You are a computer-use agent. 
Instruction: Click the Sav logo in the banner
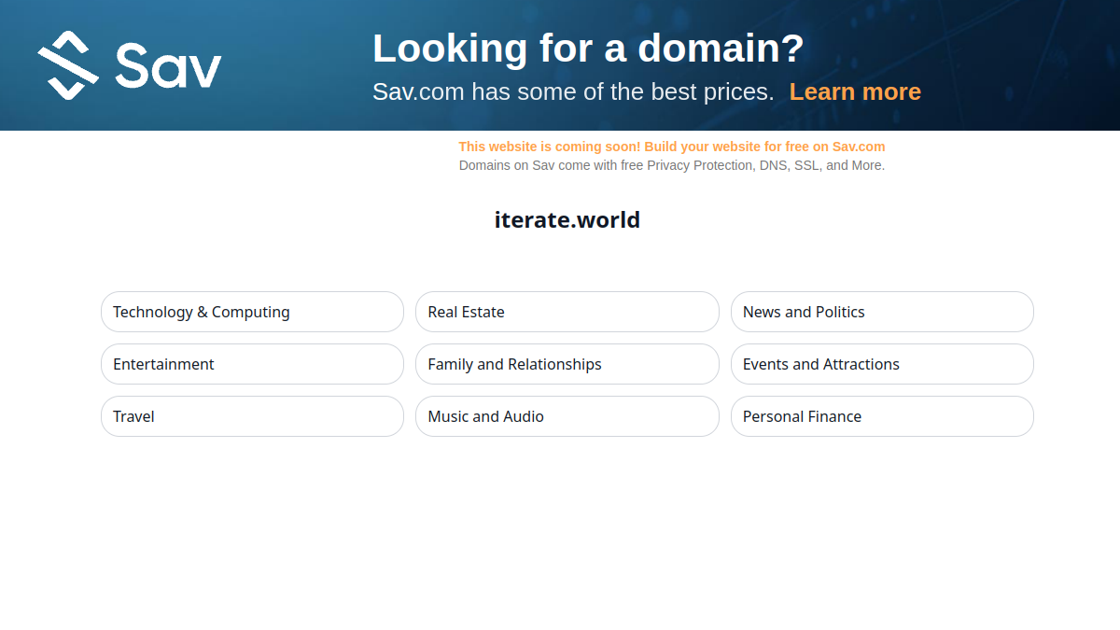[130, 65]
